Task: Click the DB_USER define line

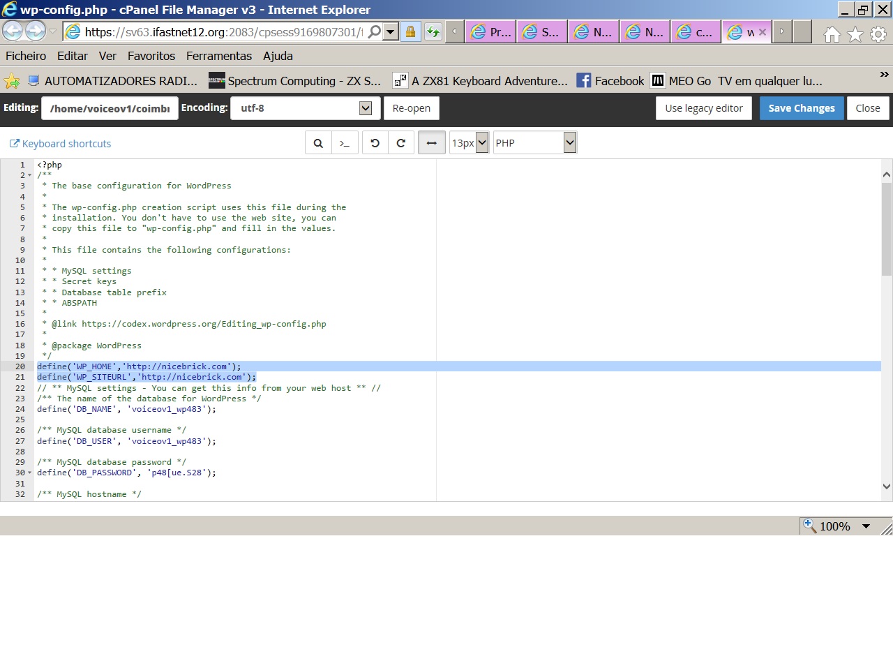Action: tap(126, 441)
